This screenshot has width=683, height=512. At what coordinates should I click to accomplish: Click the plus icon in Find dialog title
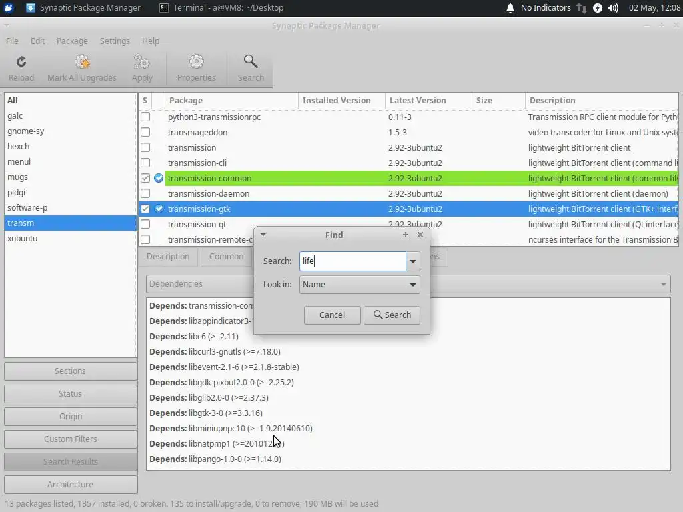point(406,235)
